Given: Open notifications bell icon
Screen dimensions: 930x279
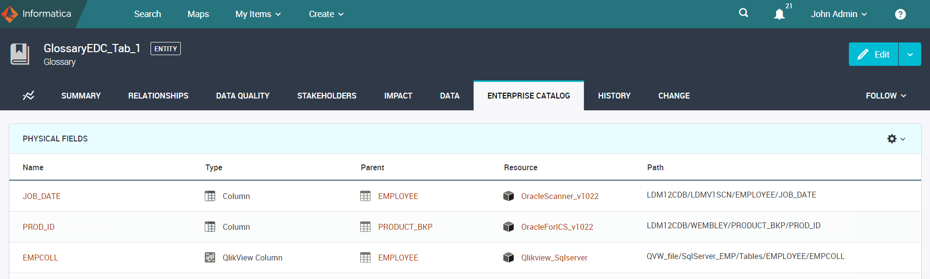Looking at the screenshot, I should [779, 14].
